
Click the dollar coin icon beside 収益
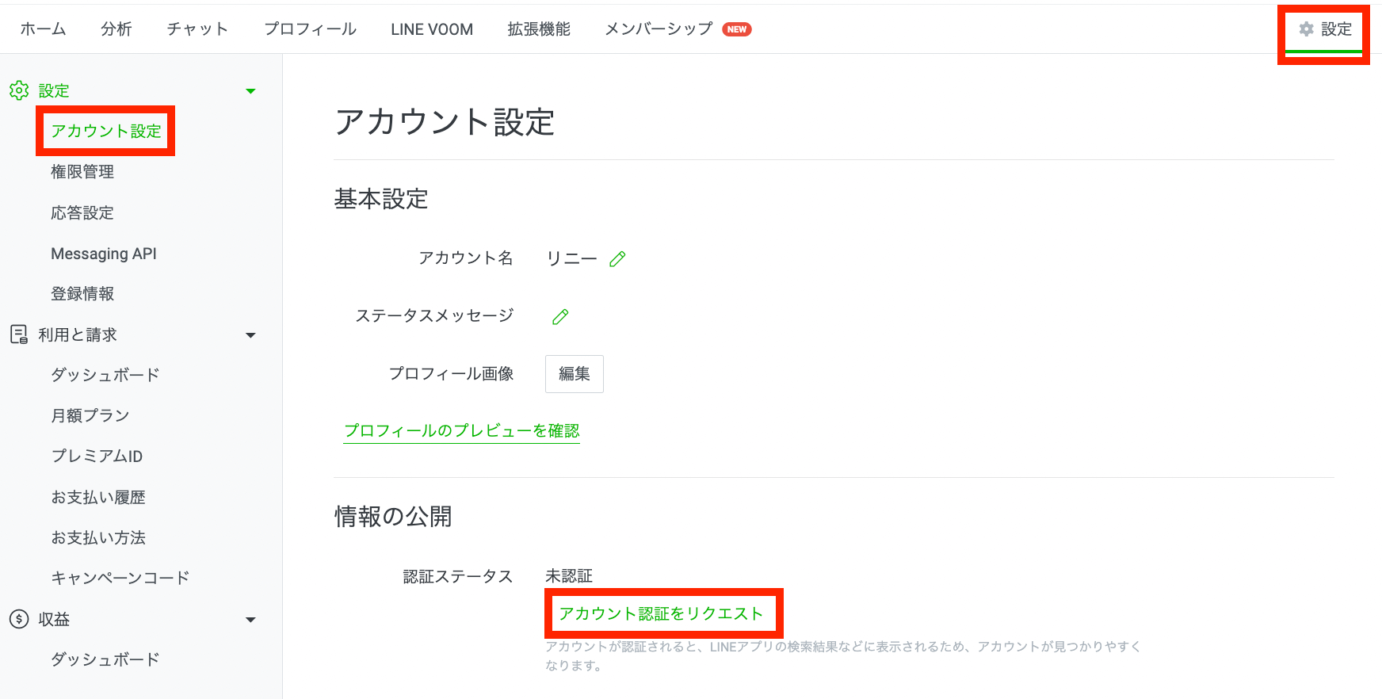(x=19, y=619)
